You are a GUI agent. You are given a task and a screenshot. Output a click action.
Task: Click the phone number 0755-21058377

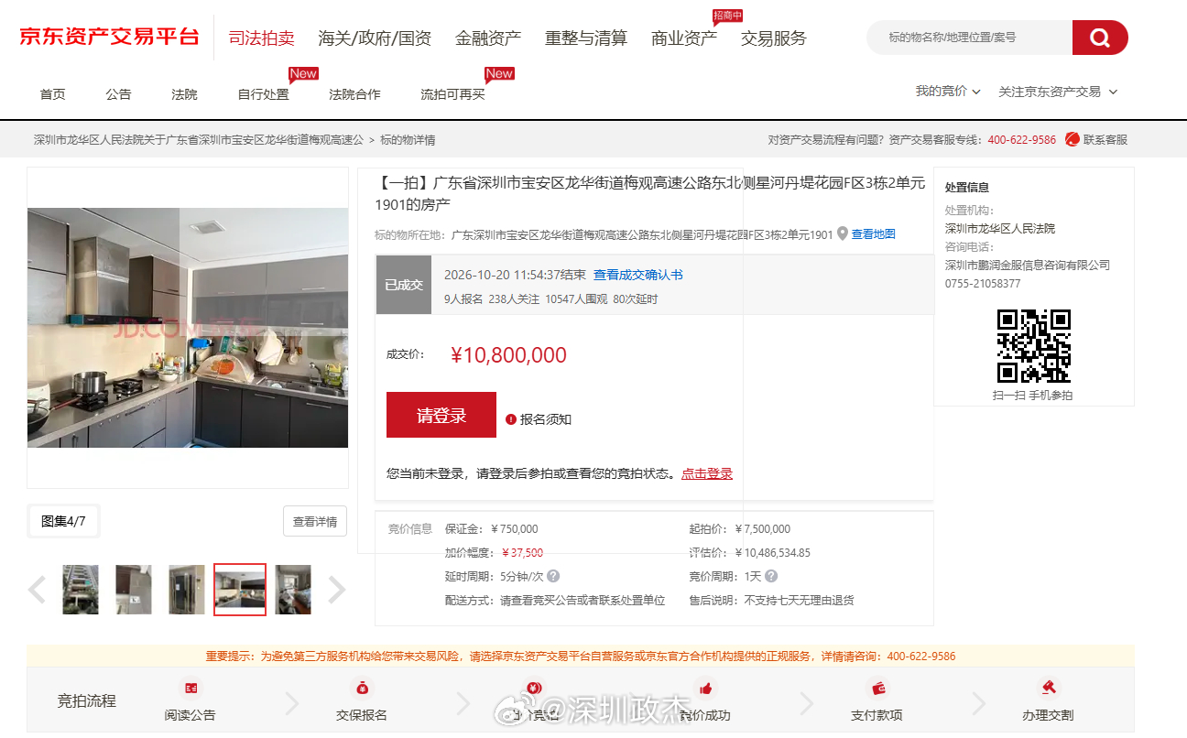(983, 284)
